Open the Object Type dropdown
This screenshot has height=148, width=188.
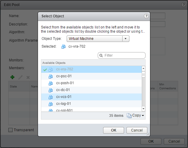[x=126, y=39]
